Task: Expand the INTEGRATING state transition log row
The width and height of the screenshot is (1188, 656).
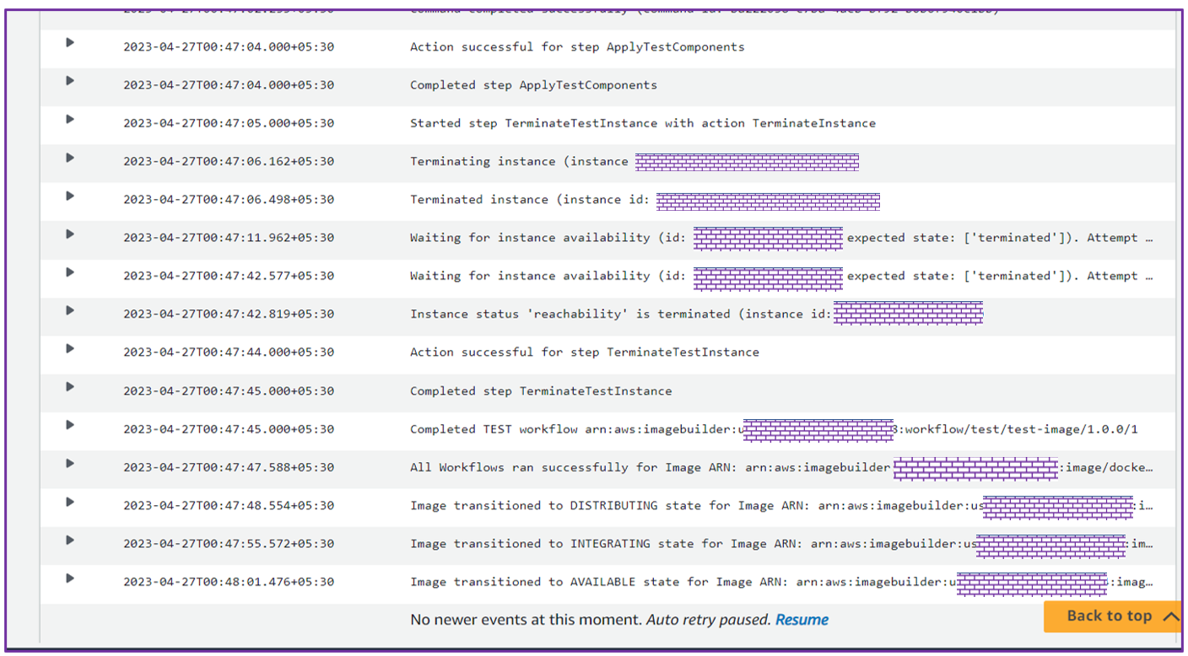Action: [70, 540]
